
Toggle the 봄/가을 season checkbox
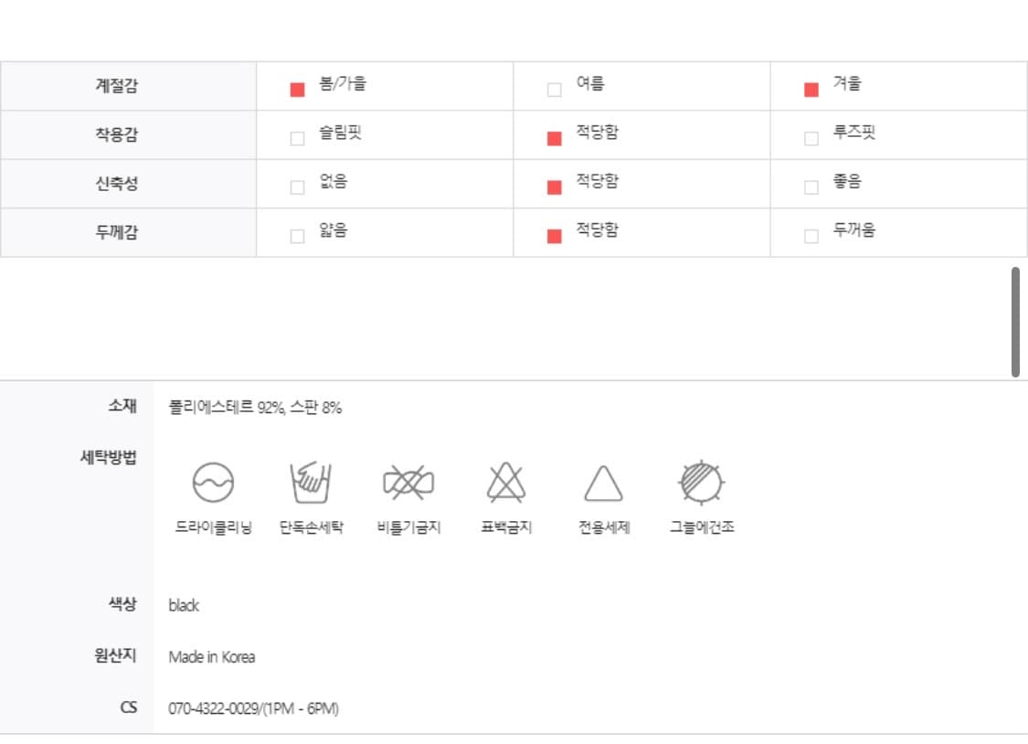(x=297, y=90)
